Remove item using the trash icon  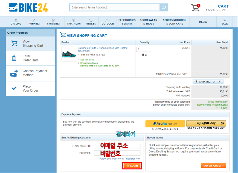tap(143, 55)
